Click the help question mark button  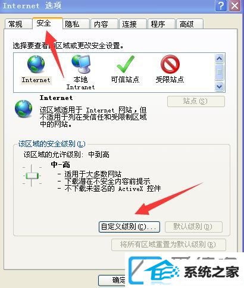click(x=221, y=6)
